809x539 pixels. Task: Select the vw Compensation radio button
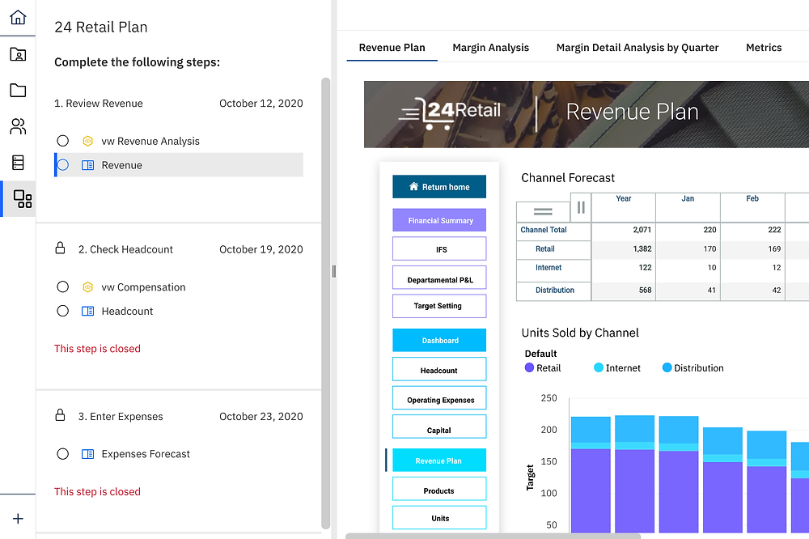(63, 287)
